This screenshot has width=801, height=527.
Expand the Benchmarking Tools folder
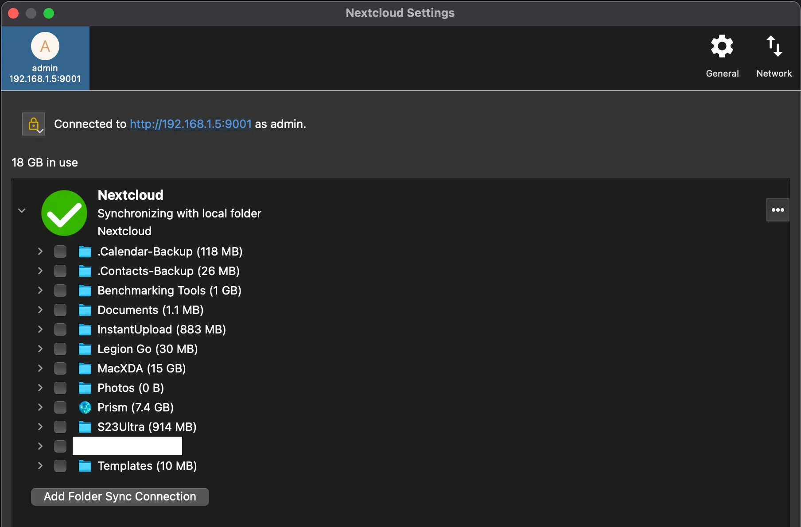tap(40, 291)
